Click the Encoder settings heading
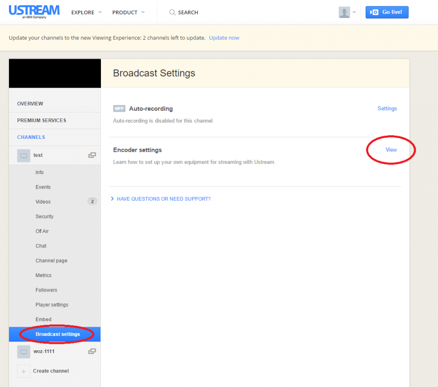The height and width of the screenshot is (387, 438). pos(137,150)
